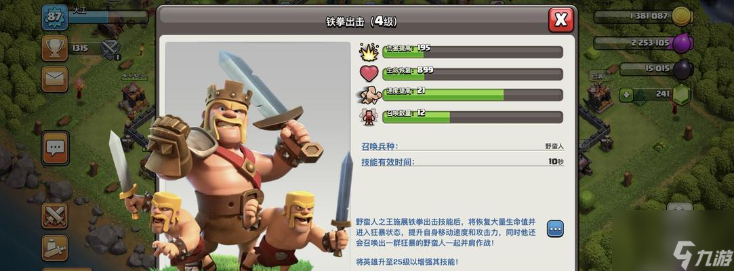Click the blue more-info ellipsis button

click(555, 228)
